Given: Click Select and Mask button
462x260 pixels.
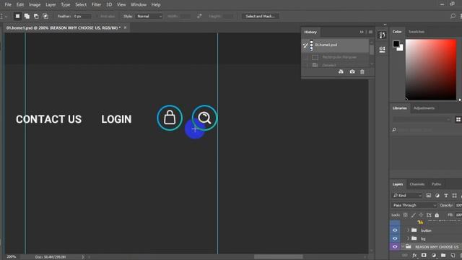Looking at the screenshot, I should pyautogui.click(x=260, y=16).
